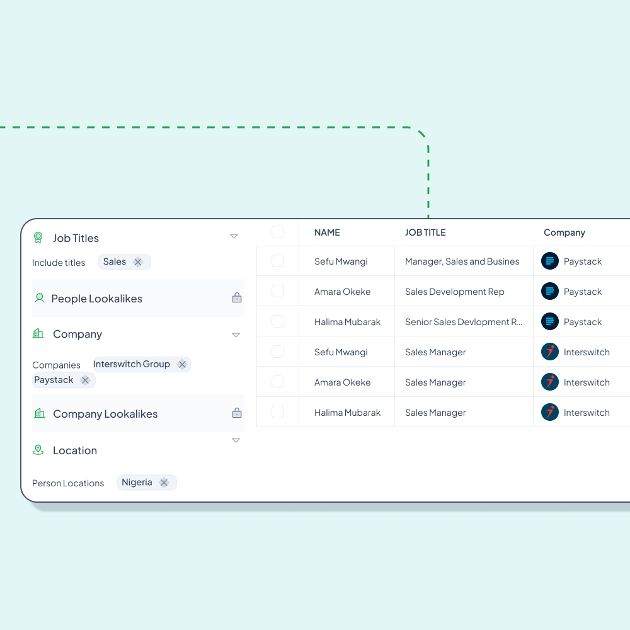This screenshot has width=630, height=630.
Task: Remove the Sales title filter tag
Action: [138, 262]
